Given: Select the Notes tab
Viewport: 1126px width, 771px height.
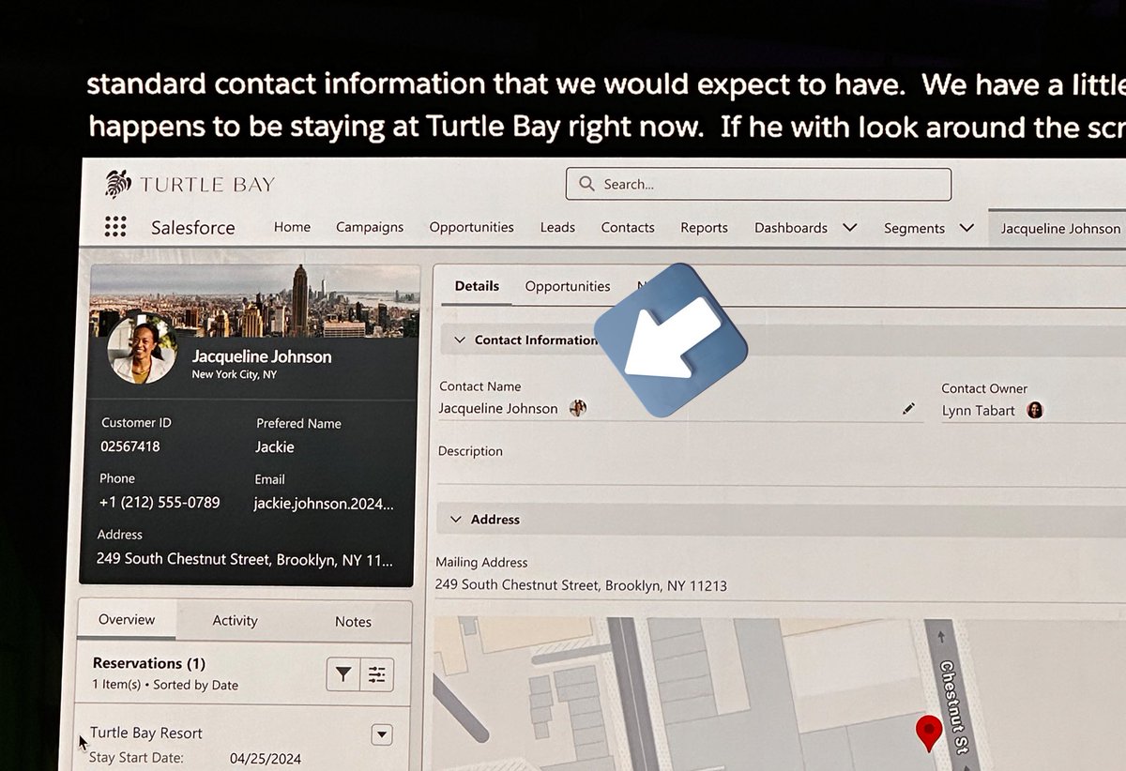Looking at the screenshot, I should point(353,622).
